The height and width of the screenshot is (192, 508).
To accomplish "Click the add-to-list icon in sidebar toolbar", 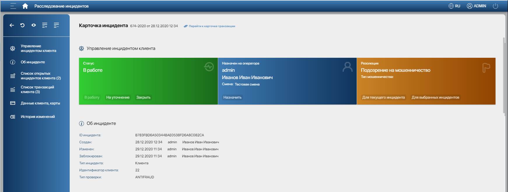I will click(45, 25).
